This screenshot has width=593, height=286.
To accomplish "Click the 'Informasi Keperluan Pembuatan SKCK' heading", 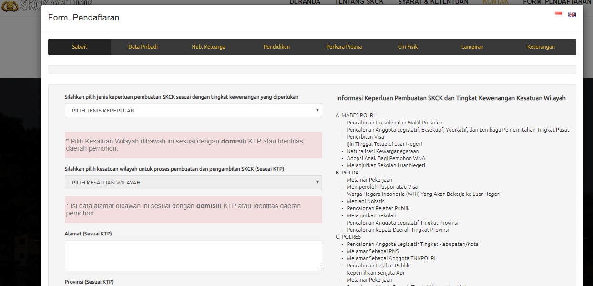I will click(x=450, y=98).
